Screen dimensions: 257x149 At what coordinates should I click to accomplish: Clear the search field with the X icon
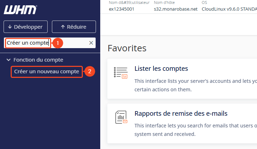(91, 43)
